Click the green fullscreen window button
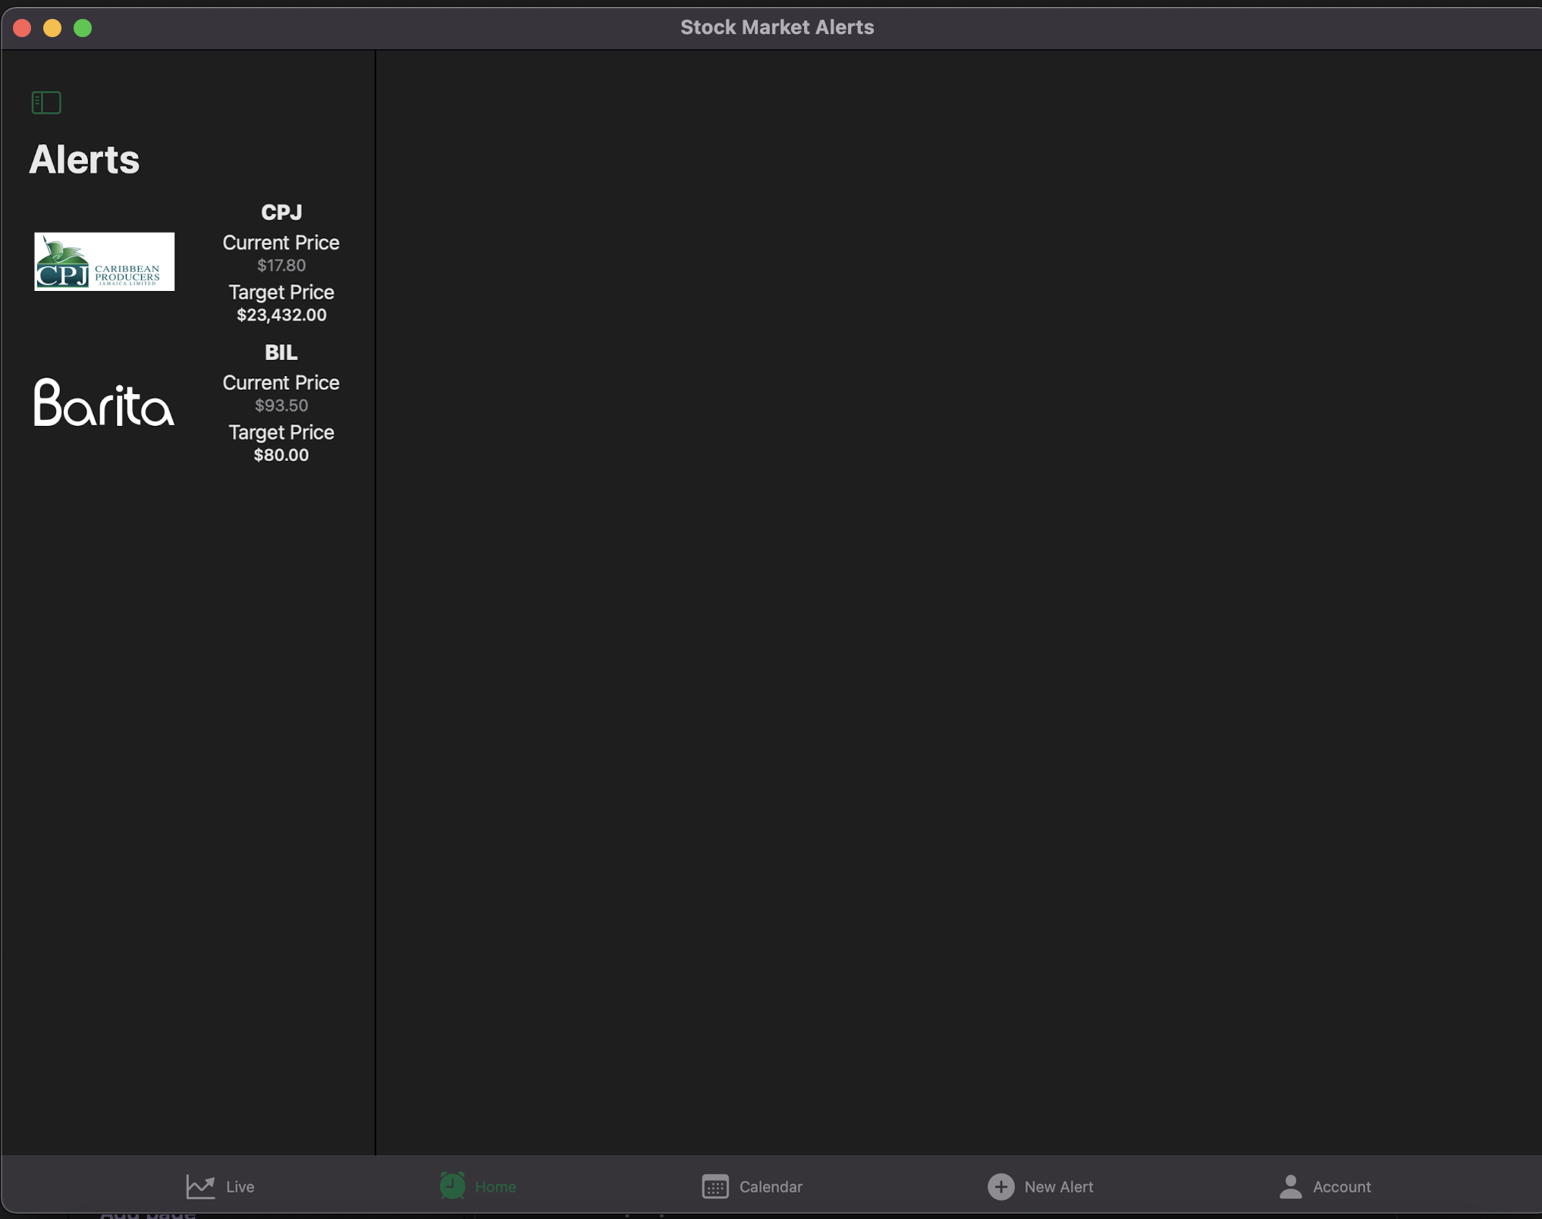 click(83, 28)
